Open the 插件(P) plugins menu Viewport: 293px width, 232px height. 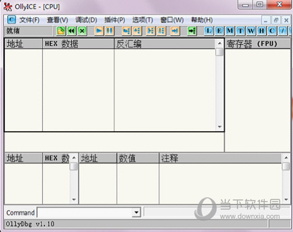tap(114, 20)
